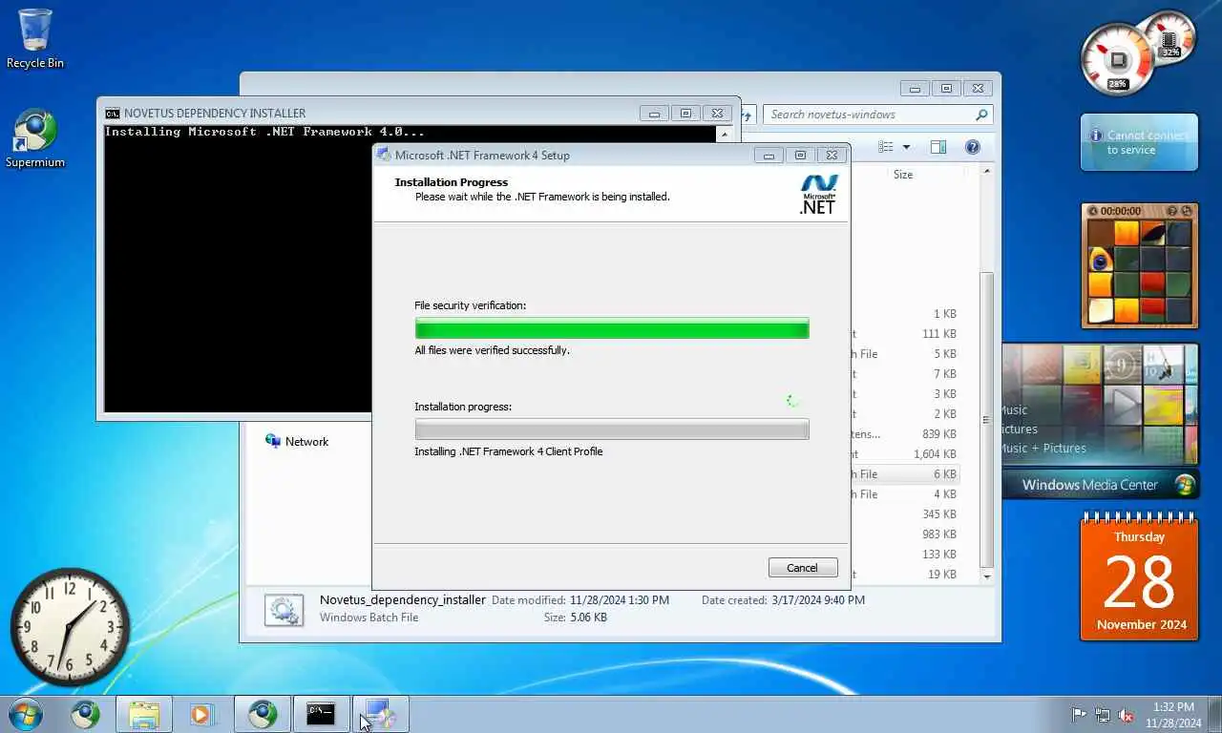Open Explorer help question mark icon

973,147
